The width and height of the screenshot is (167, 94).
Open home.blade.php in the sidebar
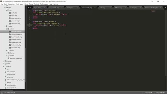point(16,40)
